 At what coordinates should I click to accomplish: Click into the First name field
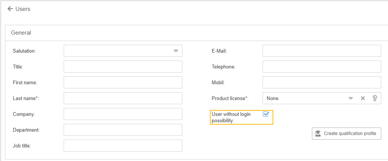tap(123, 82)
